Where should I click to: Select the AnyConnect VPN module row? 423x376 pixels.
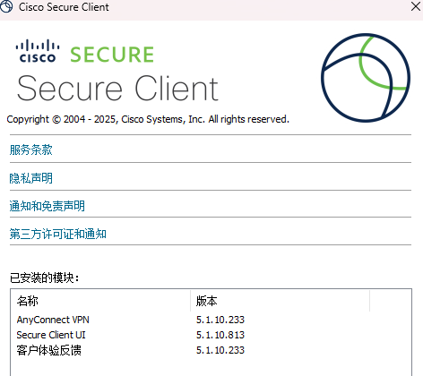211,320
